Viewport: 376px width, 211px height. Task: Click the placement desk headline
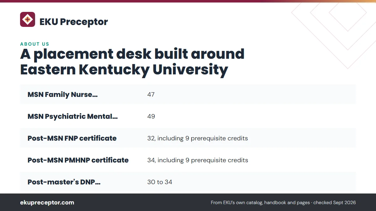tap(132, 62)
